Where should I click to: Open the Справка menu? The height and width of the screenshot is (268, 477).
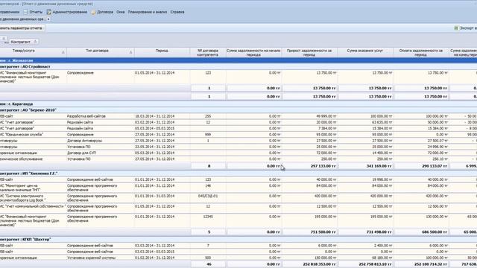point(177,12)
